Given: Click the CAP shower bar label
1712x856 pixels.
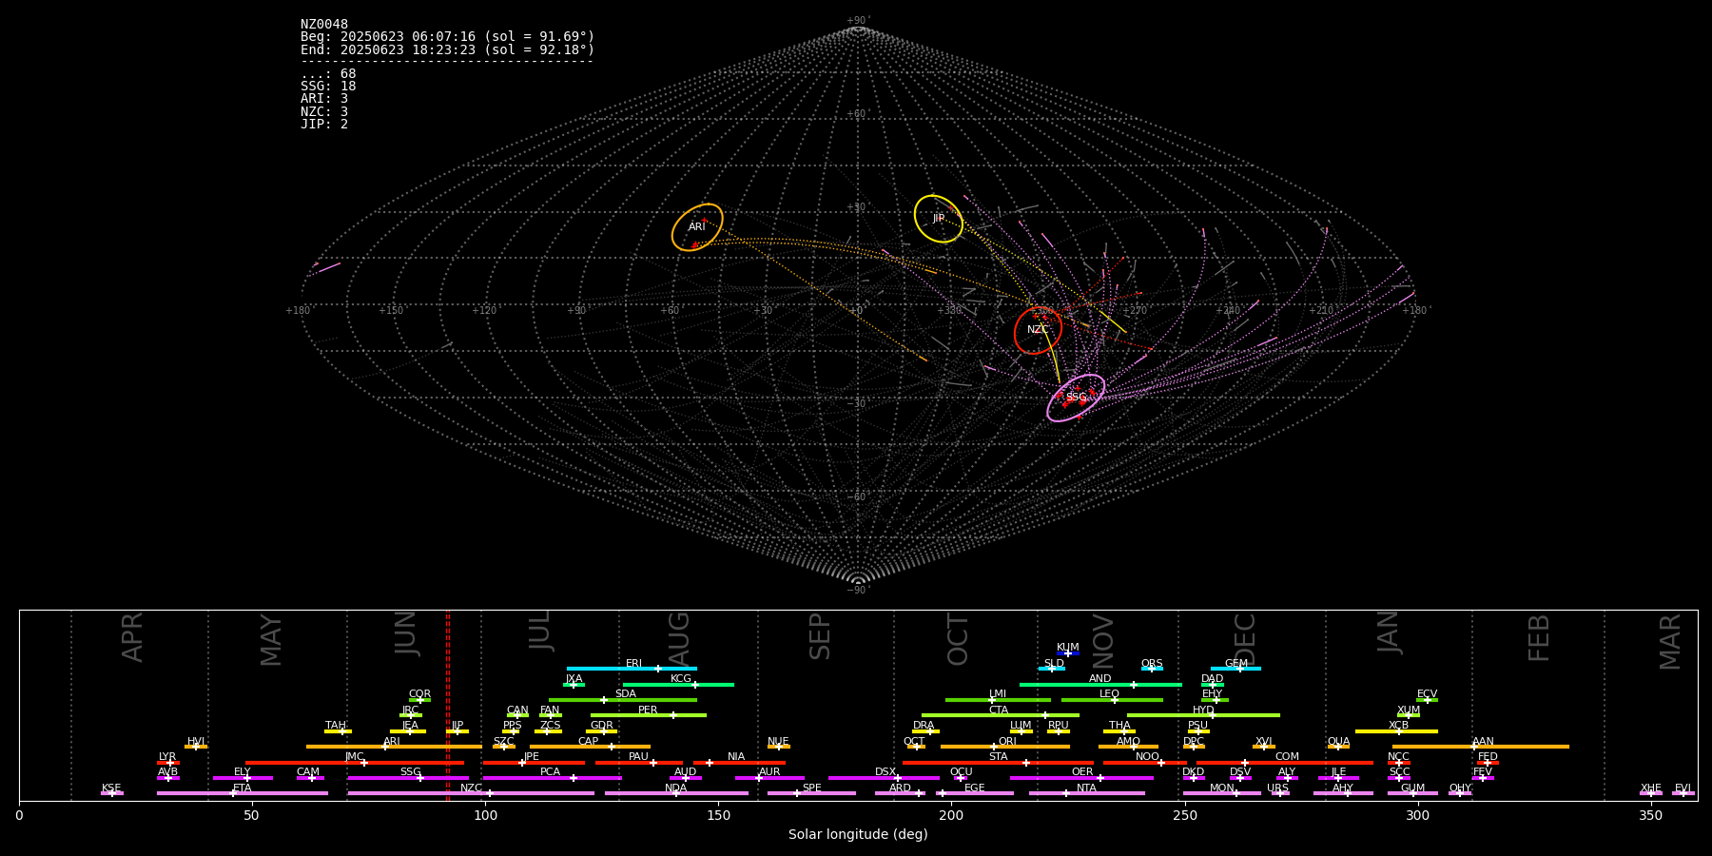Looking at the screenshot, I should click(x=589, y=742).
